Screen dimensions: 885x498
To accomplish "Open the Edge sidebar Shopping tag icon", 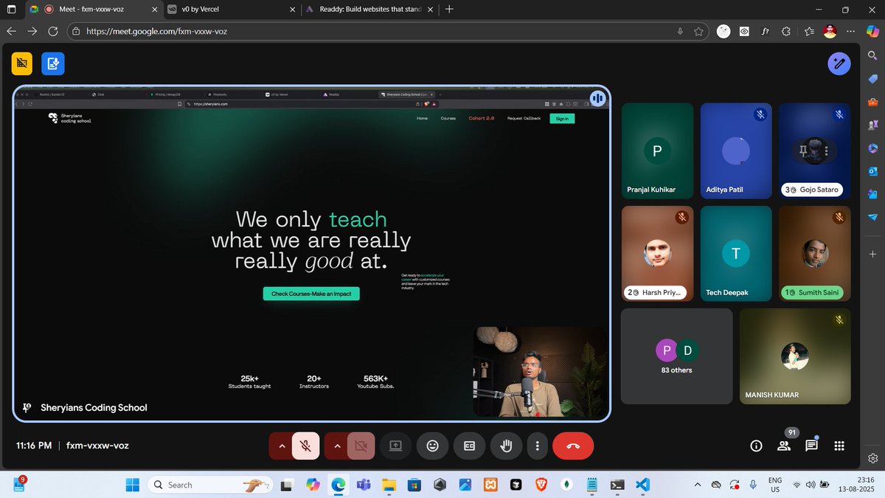I will tap(873, 79).
